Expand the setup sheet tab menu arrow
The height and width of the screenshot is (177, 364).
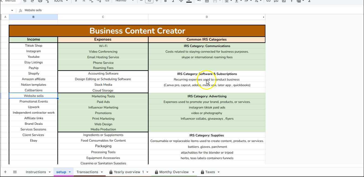[70, 172]
